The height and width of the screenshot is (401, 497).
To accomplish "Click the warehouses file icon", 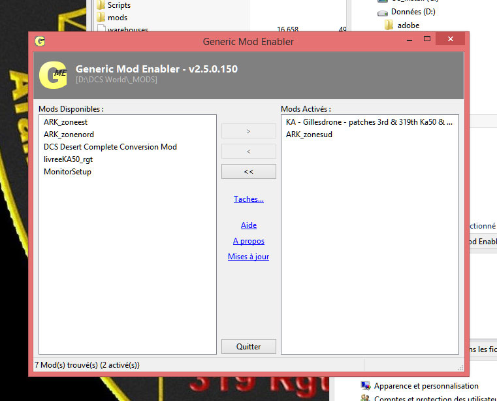I will 101,29.
